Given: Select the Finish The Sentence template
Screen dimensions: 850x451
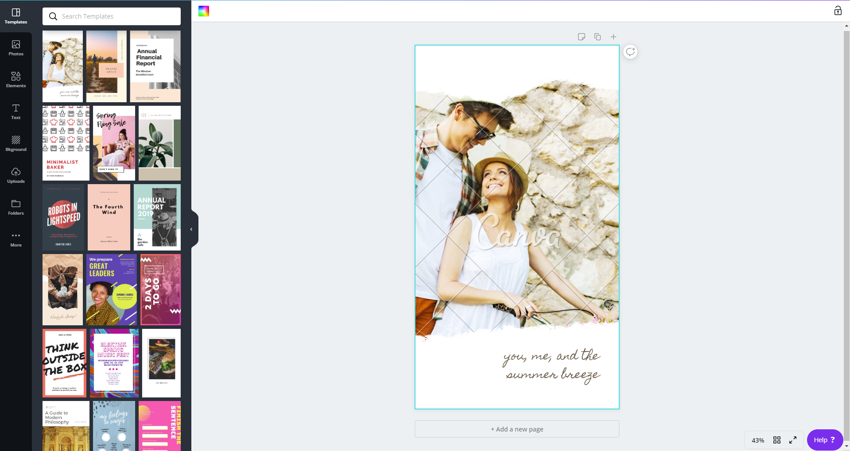Looking at the screenshot, I should 159,426.
